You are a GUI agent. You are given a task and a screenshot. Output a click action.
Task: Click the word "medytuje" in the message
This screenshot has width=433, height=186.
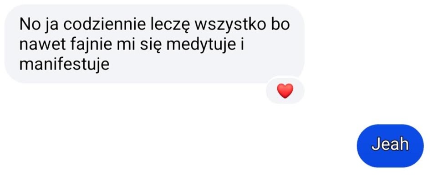pos(199,45)
